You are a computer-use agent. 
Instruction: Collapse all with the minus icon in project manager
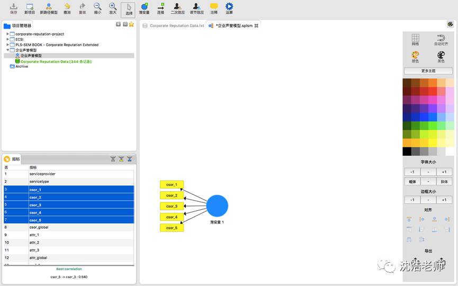125,24
